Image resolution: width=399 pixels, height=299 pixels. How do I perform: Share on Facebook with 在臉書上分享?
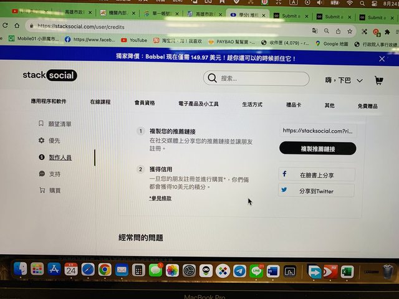(x=317, y=175)
